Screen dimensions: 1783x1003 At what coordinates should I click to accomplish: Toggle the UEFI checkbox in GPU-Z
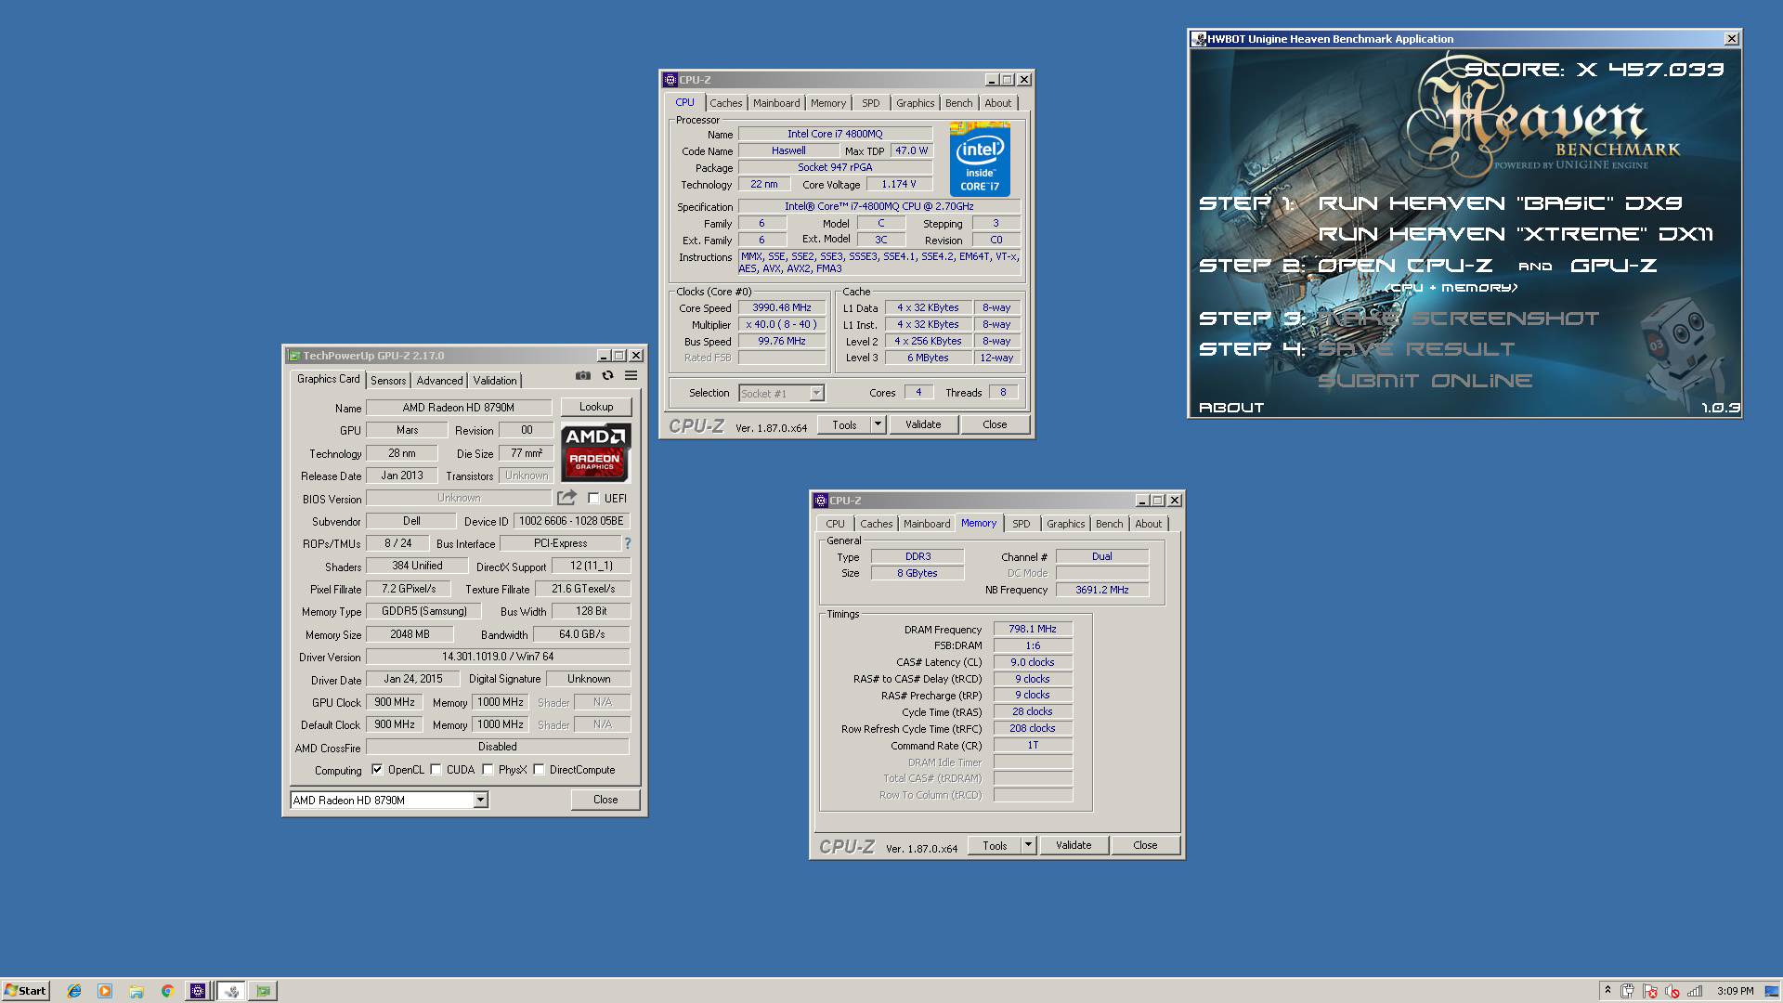click(593, 499)
